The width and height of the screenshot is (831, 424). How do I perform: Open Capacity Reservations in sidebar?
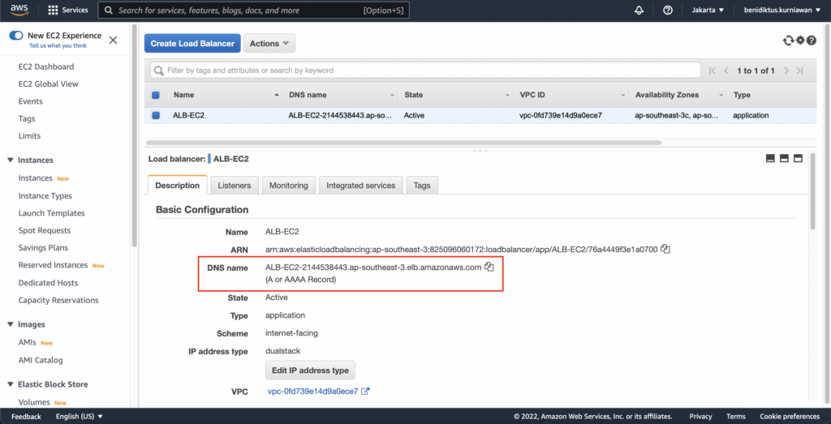pos(58,300)
